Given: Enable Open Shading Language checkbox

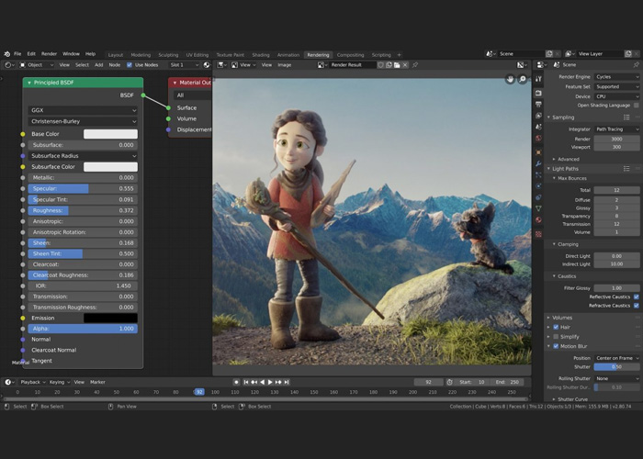Looking at the screenshot, I should click(x=637, y=106).
